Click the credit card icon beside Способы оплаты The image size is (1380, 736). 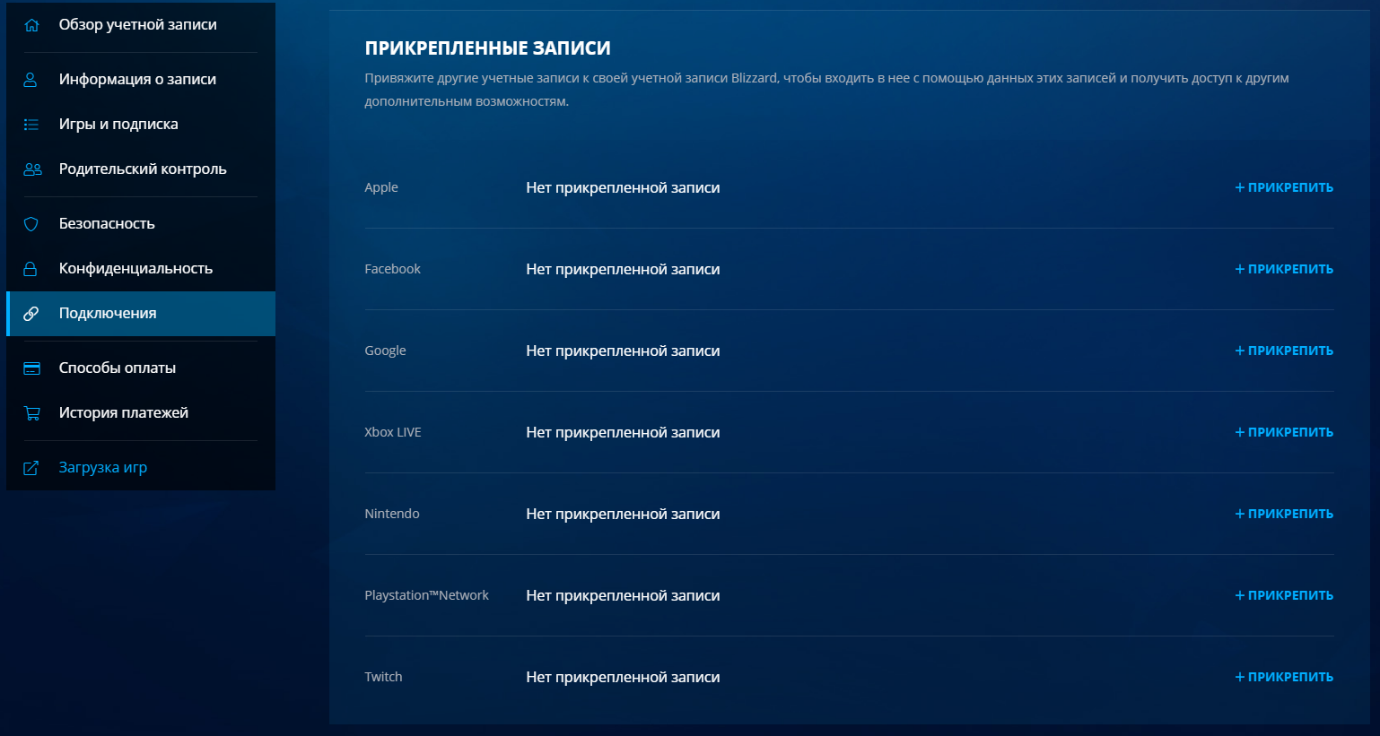pos(32,368)
